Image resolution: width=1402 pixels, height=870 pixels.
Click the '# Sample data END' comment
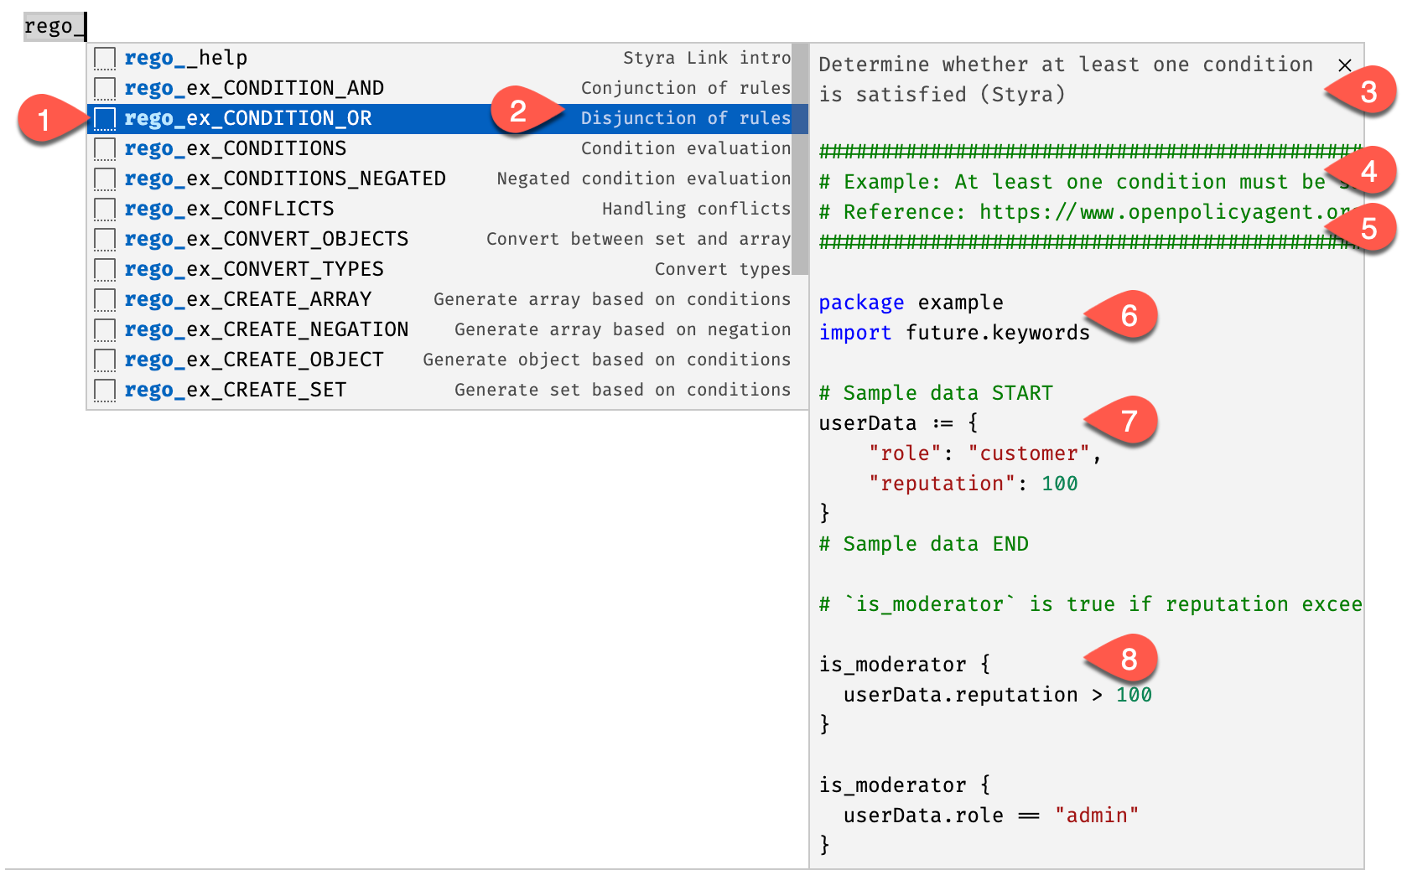click(923, 544)
